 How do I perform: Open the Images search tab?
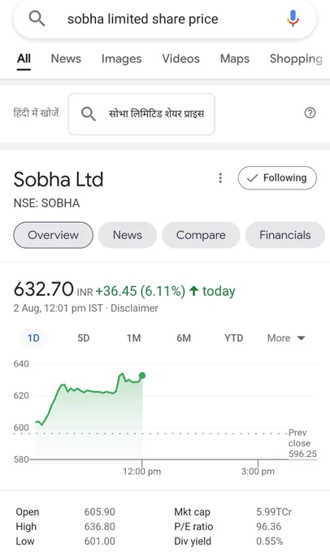coord(122,59)
